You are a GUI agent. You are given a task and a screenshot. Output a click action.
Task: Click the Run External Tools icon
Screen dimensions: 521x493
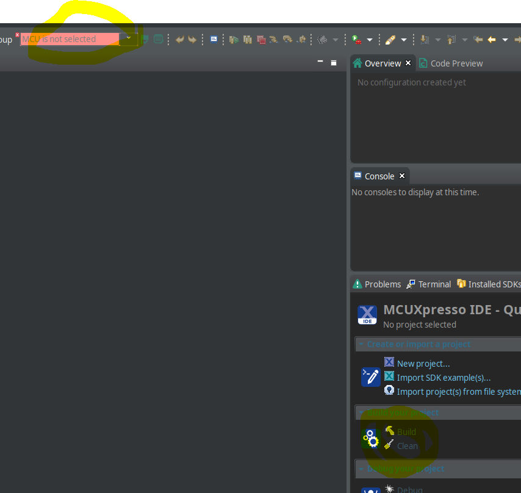pos(356,40)
